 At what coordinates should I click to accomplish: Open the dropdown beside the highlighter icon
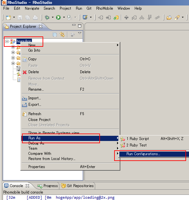pyautogui.click(x=183, y=17)
